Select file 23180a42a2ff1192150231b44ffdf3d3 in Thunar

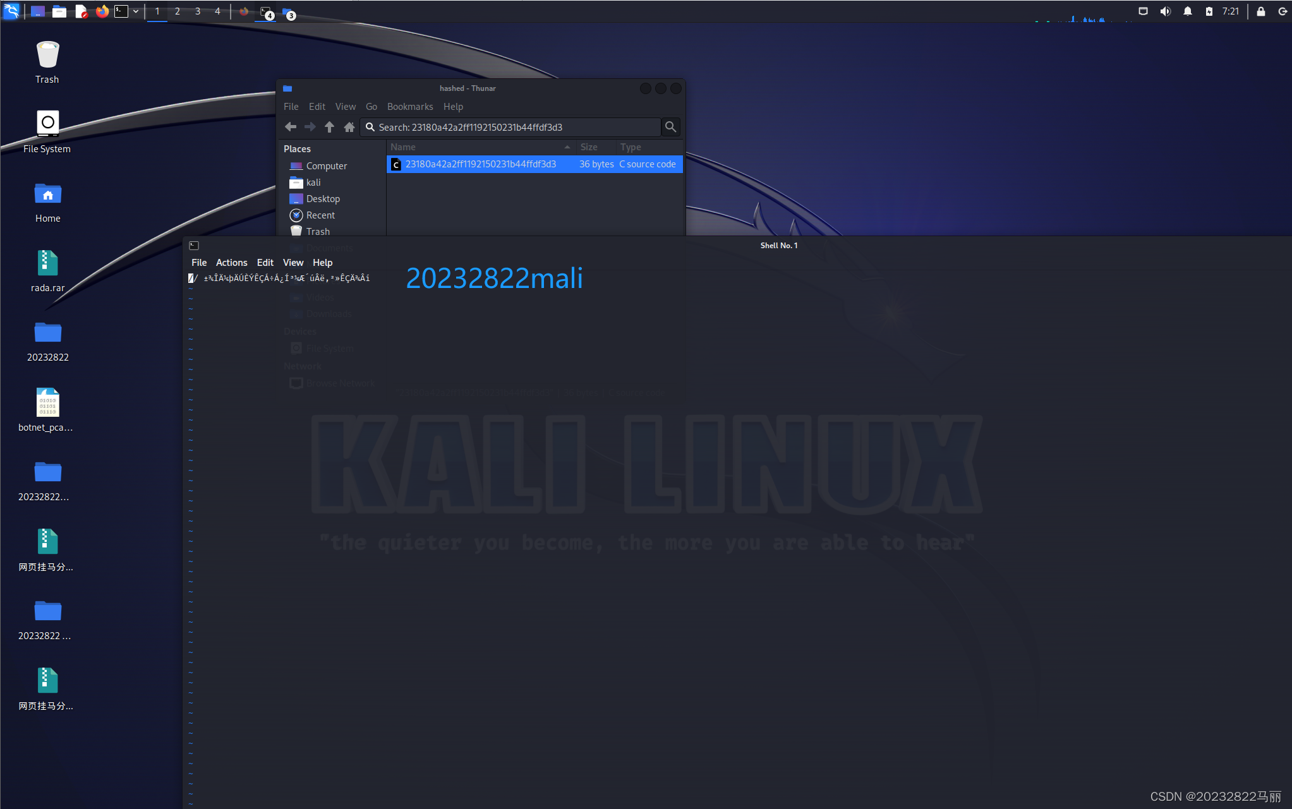(534, 164)
